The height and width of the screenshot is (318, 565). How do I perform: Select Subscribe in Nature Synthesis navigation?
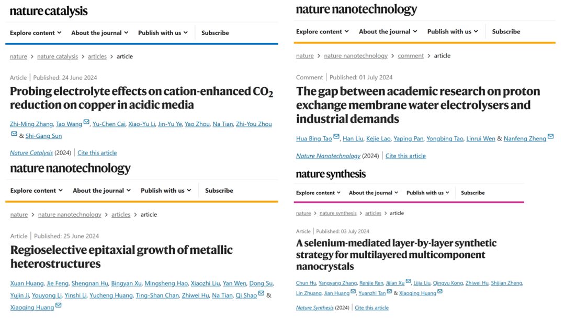coord(473,193)
